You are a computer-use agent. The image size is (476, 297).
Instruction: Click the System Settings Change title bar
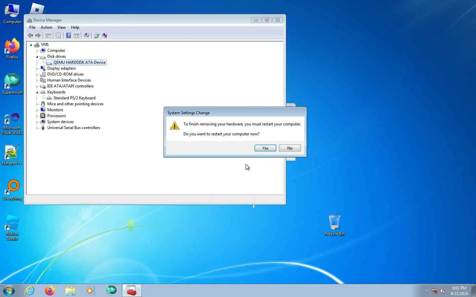[x=235, y=113]
